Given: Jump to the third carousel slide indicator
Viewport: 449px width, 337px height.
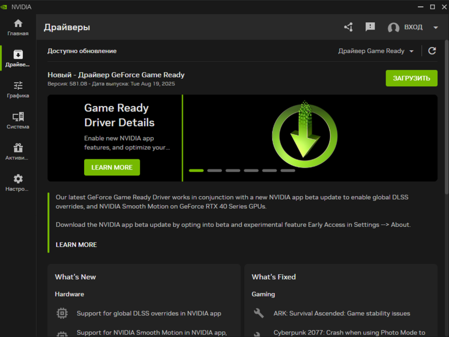Looking at the screenshot, I should (x=233, y=171).
